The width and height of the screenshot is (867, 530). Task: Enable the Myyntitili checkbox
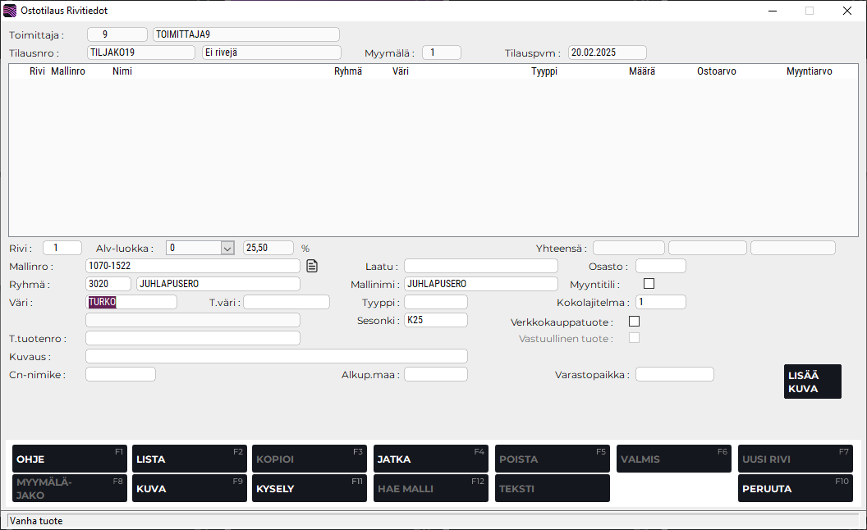point(649,284)
